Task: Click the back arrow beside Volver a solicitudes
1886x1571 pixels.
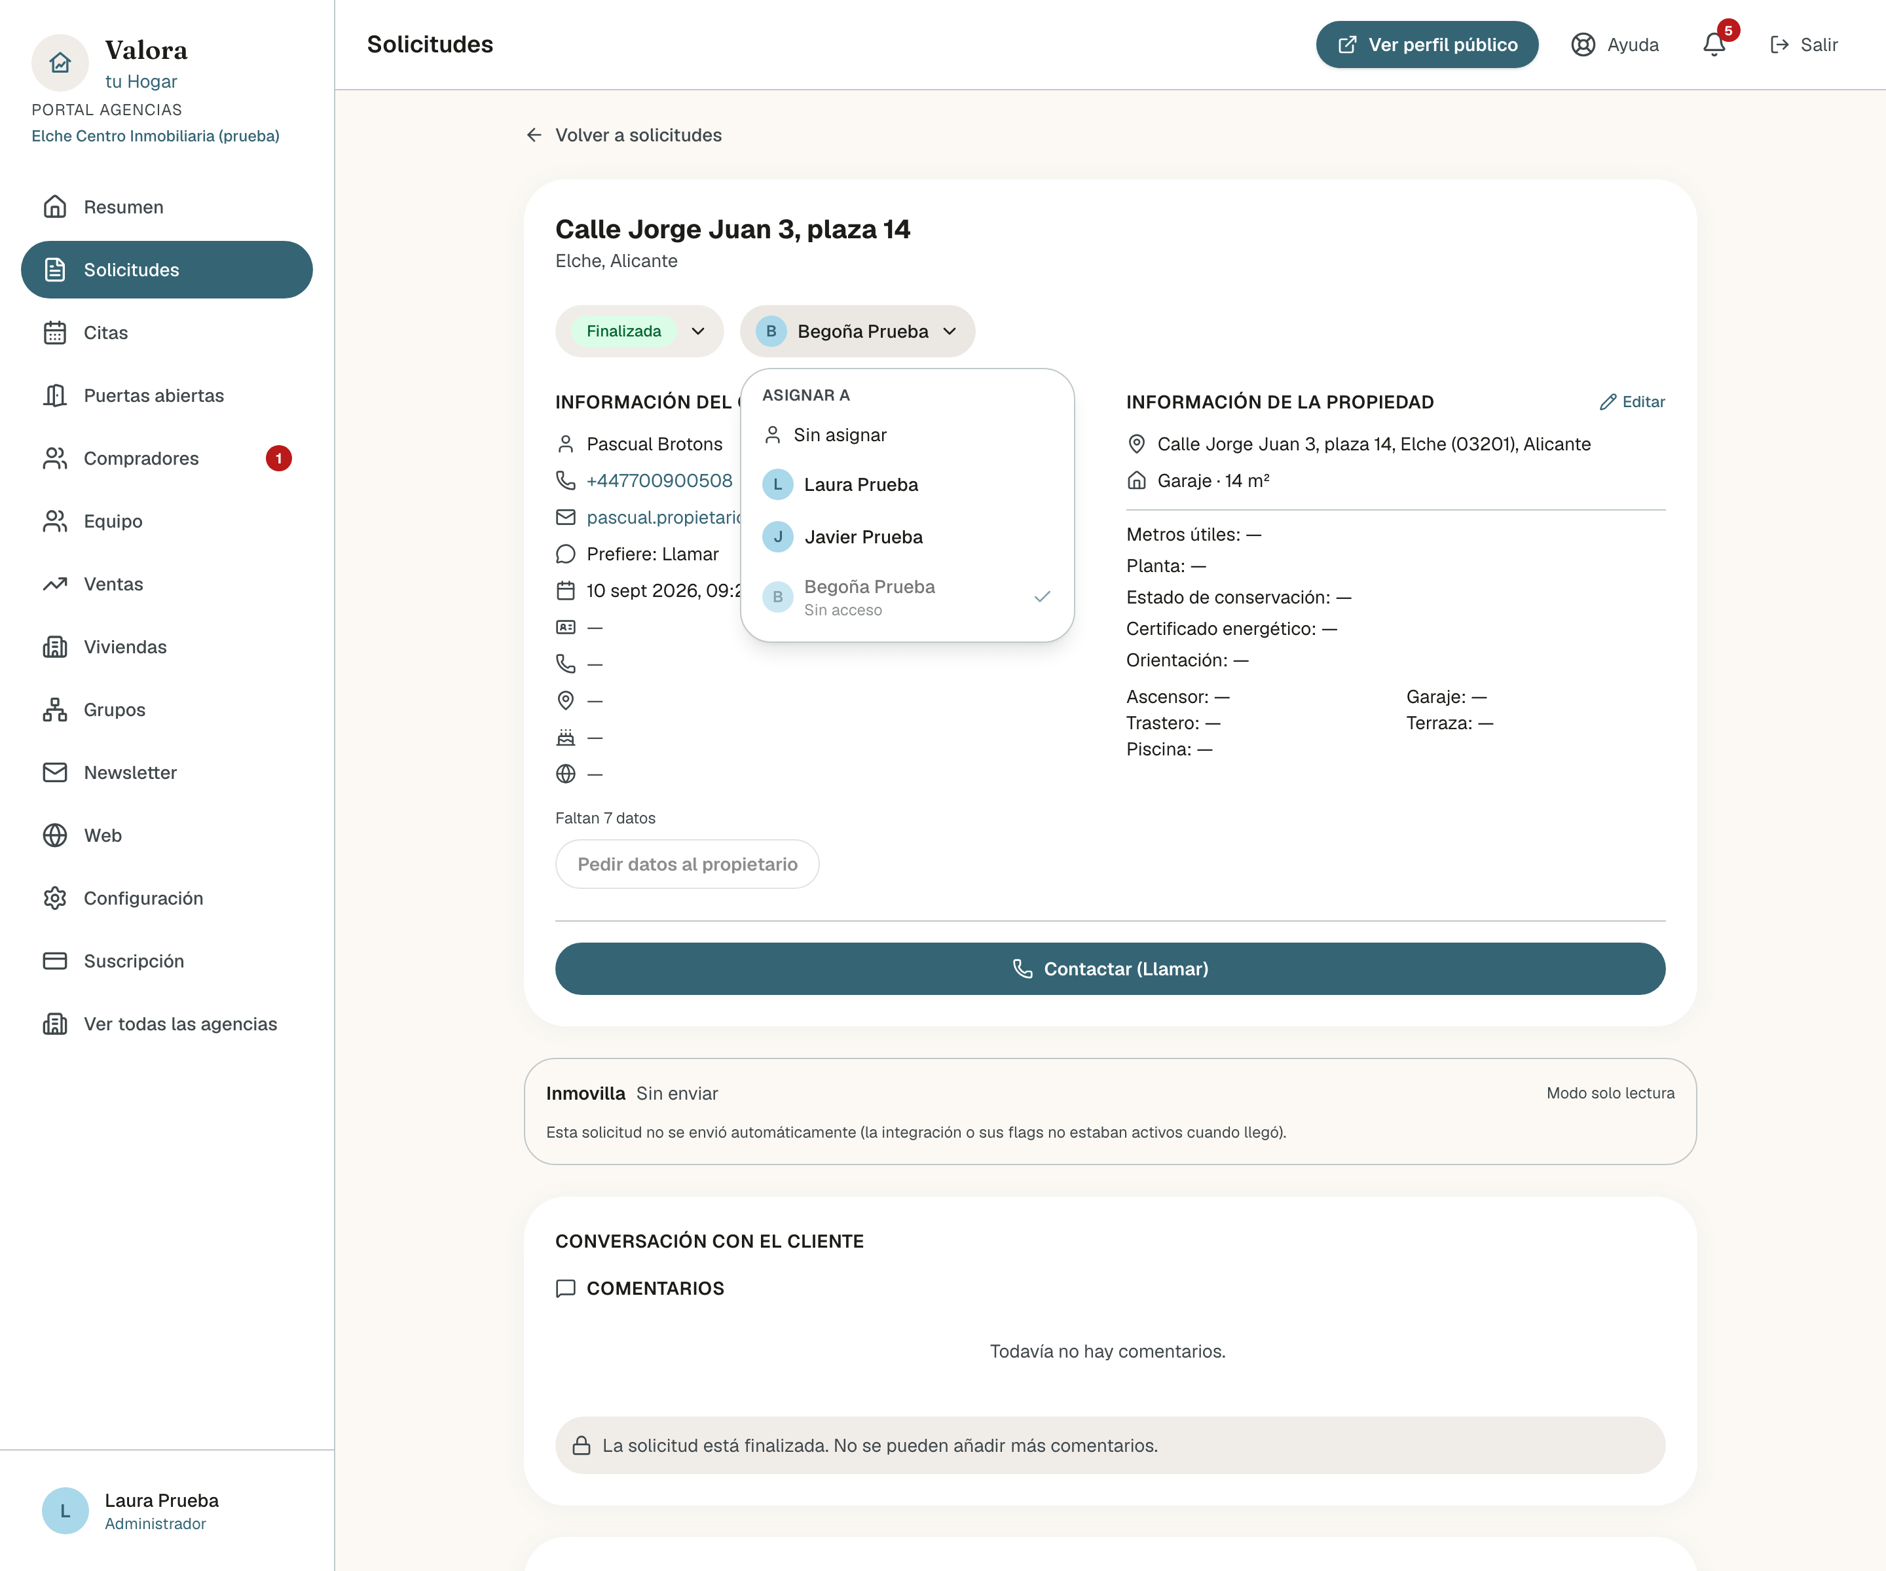Action: [x=534, y=135]
